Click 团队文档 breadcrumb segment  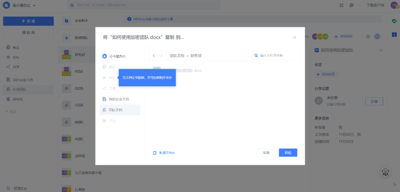[x=177, y=56]
